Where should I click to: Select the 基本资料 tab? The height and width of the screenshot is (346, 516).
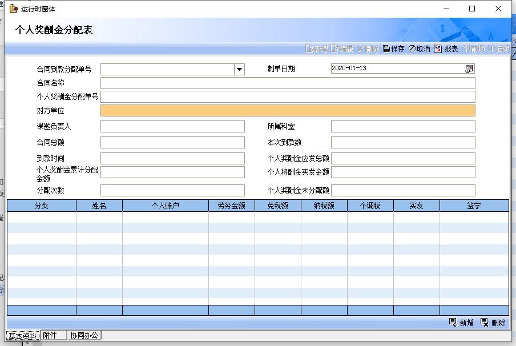pos(22,336)
